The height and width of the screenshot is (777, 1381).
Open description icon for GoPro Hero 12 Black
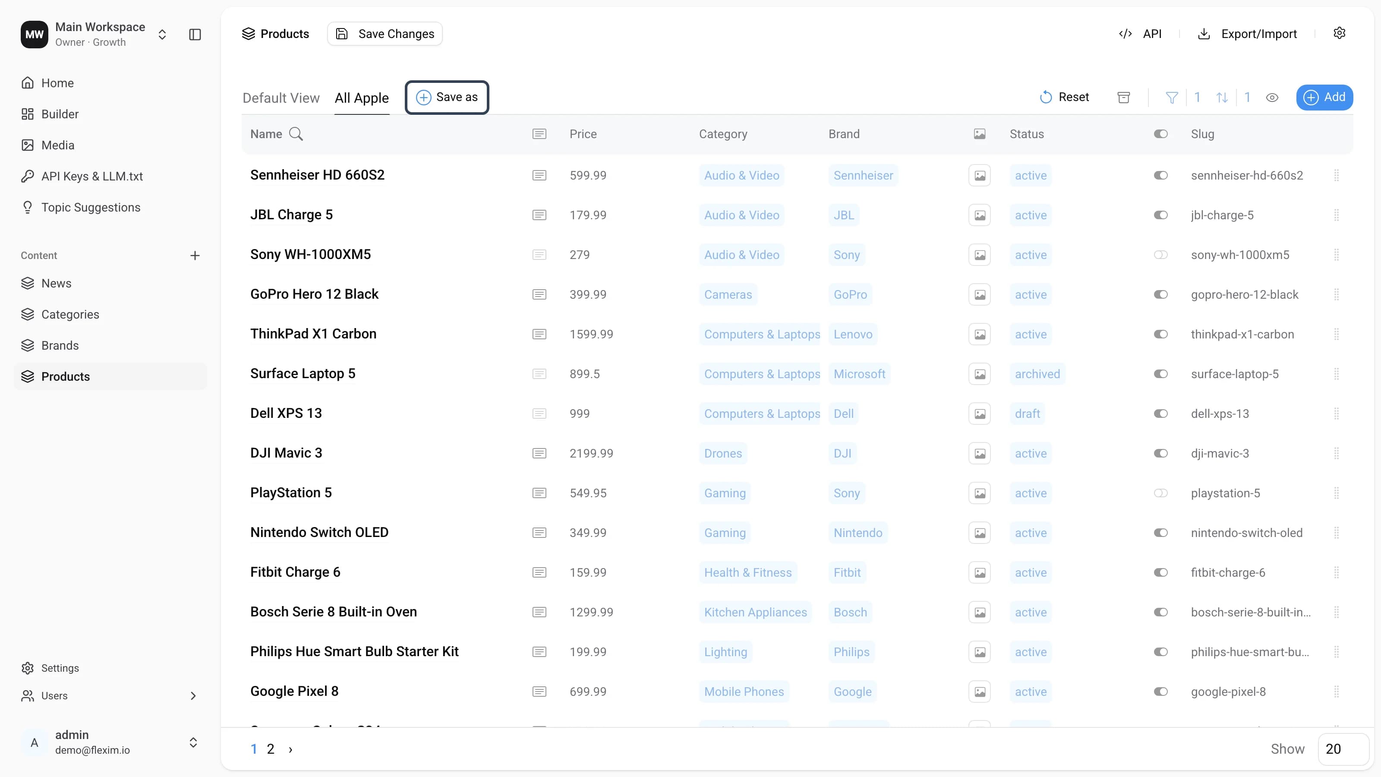coord(539,294)
